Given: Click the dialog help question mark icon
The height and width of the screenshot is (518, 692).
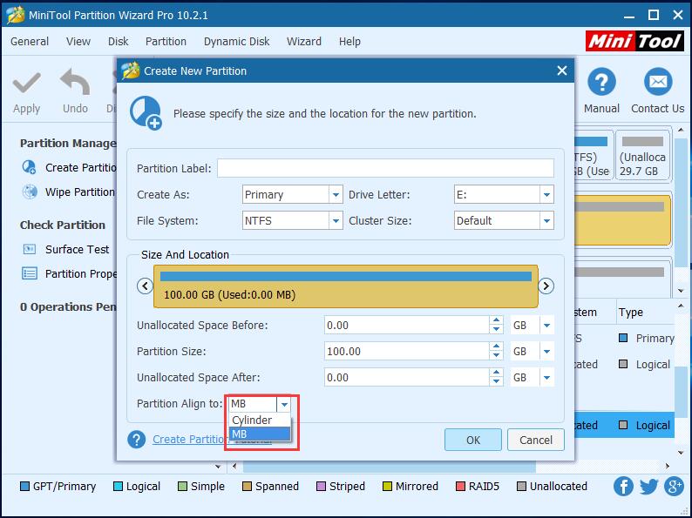Looking at the screenshot, I should tap(136, 439).
